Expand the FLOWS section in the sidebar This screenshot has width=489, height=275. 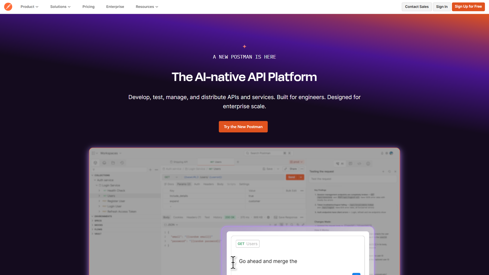pyautogui.click(x=92, y=229)
